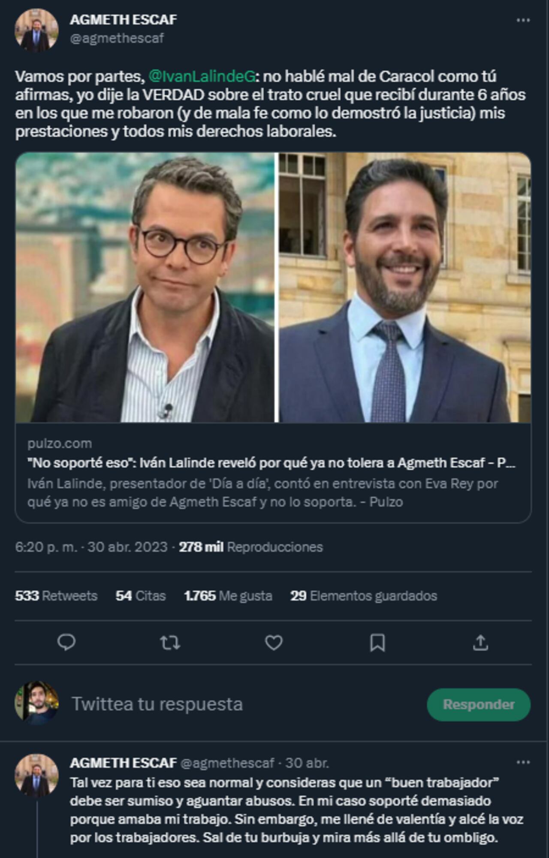The height and width of the screenshot is (858, 549).
Task: Open the pulzo.com article headline link
Action: tap(271, 463)
